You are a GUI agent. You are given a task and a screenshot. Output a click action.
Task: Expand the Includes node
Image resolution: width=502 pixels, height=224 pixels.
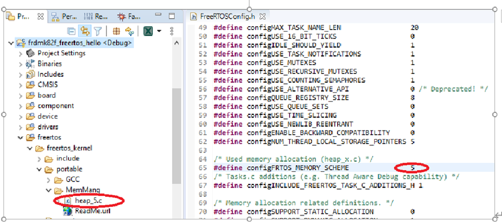21,74
